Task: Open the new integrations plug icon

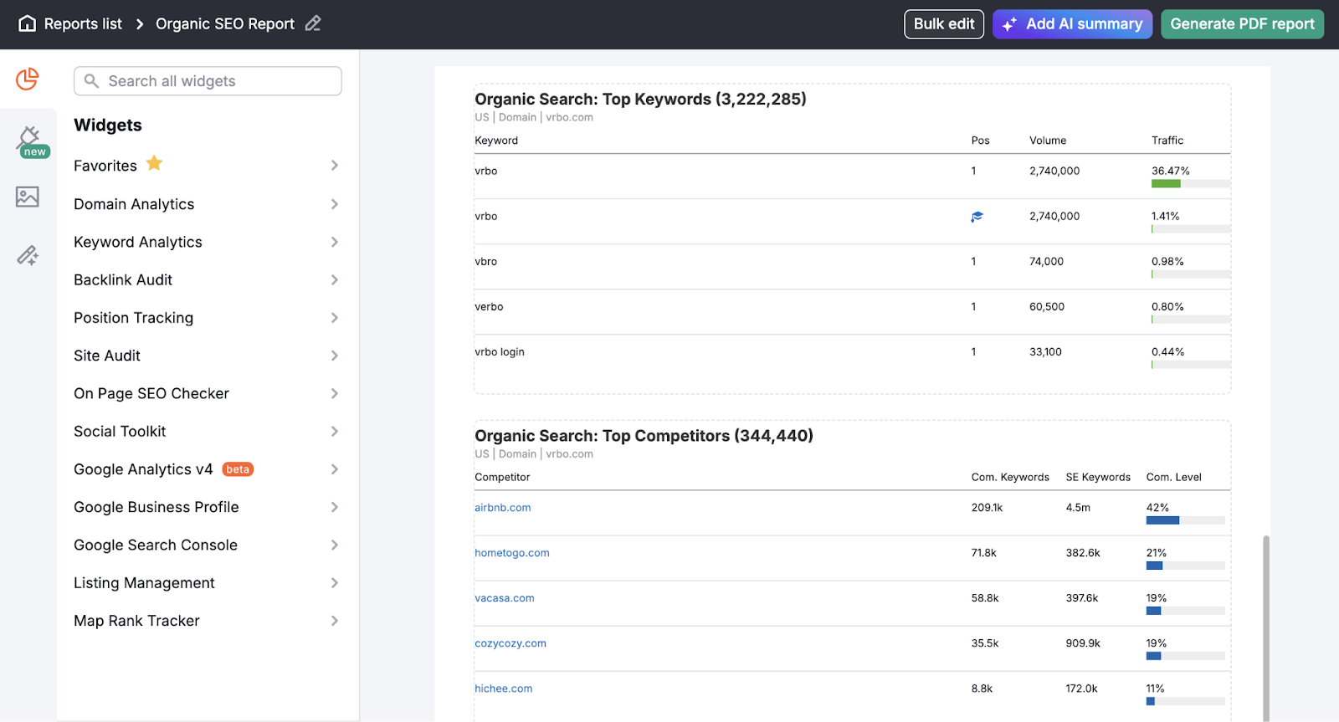Action: (29, 139)
